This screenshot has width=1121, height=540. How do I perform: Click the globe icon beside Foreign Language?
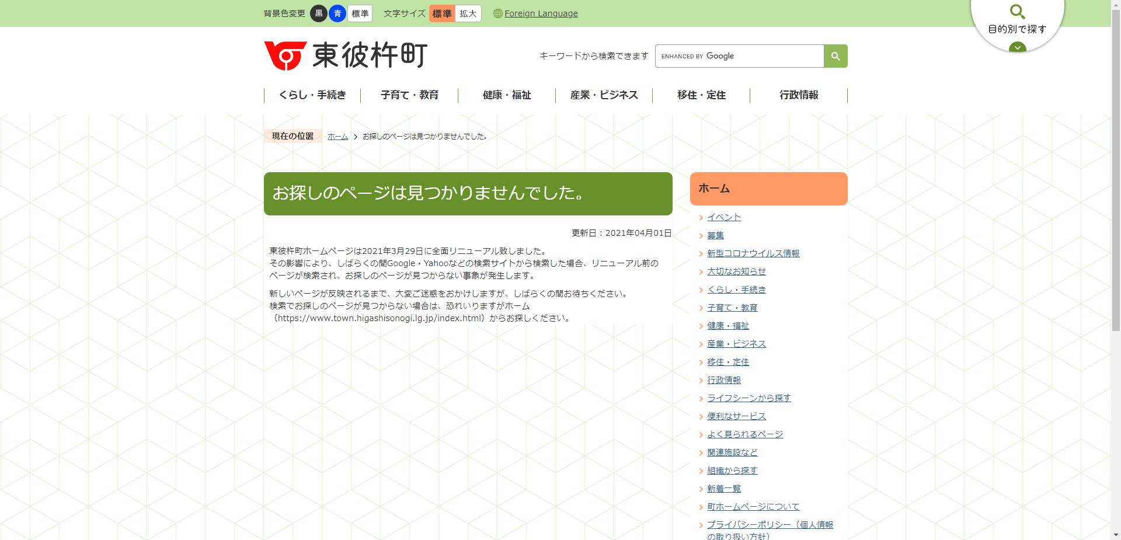tap(497, 13)
